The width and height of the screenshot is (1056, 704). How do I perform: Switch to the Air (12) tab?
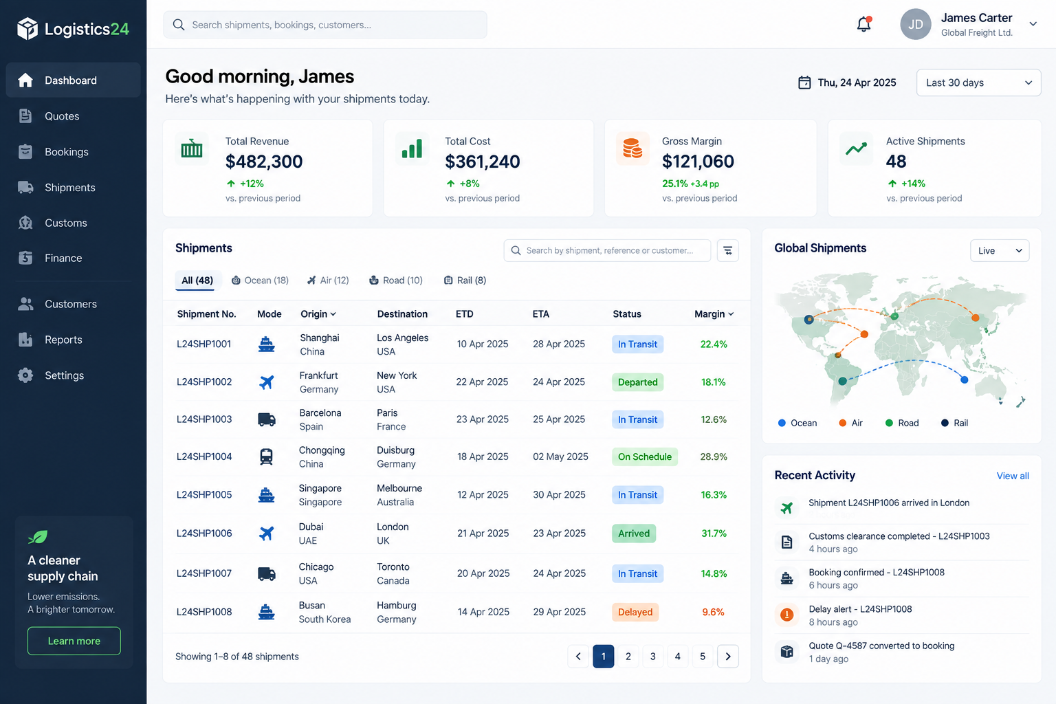coord(328,280)
